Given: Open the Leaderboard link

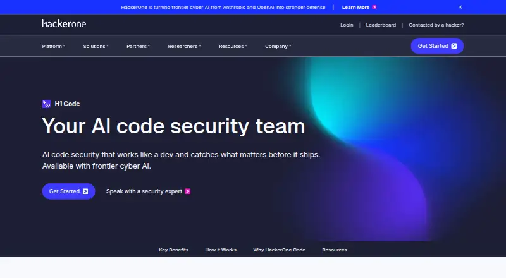Looking at the screenshot, I should pyautogui.click(x=381, y=25).
